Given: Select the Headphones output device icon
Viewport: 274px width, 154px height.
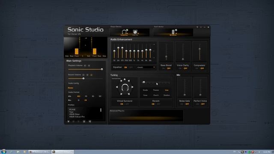Looking at the screenshot, I should tap(124, 32).
